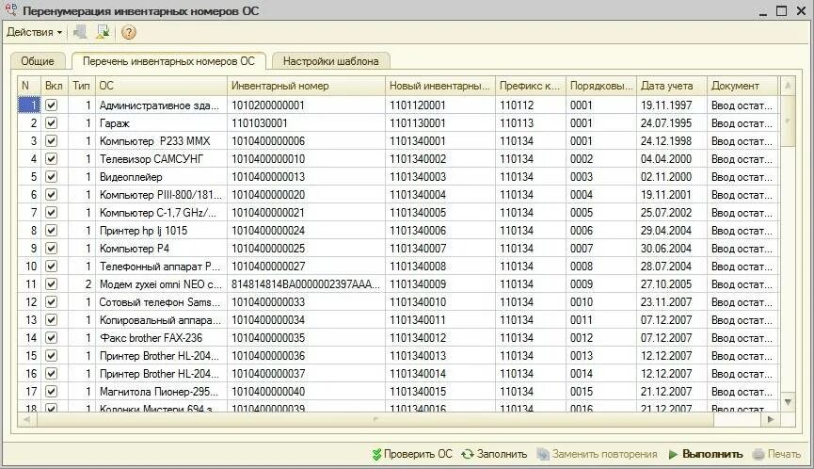This screenshot has width=814, height=469.
Task: Sort by Инвентарный номер column header
Action: 306,86
